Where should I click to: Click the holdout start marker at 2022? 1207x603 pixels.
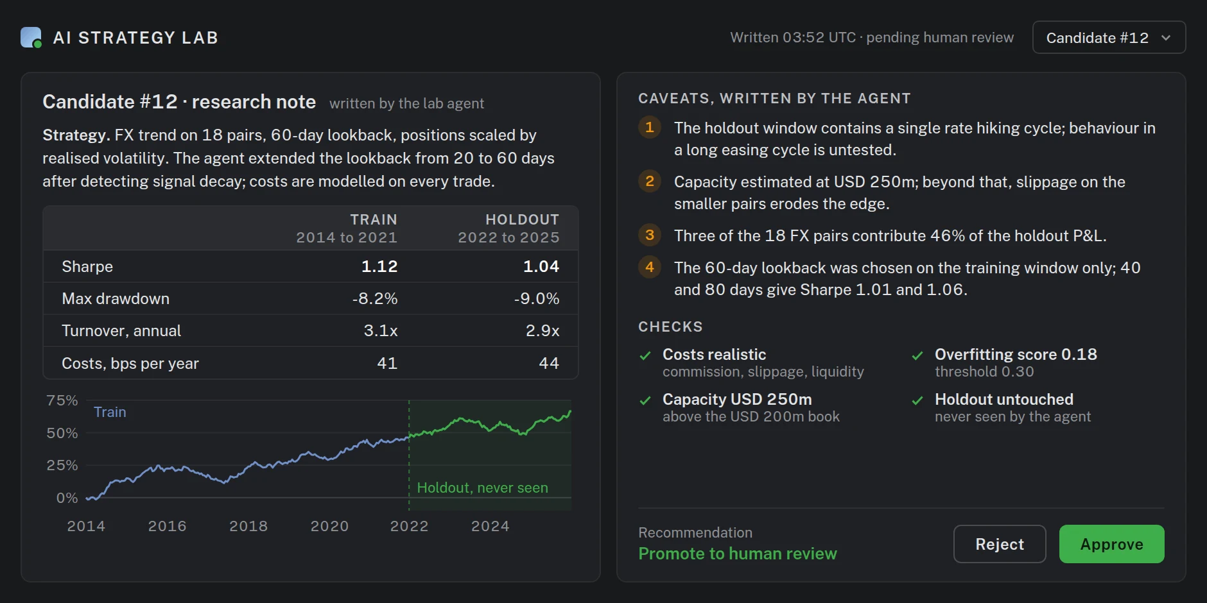pos(409,455)
